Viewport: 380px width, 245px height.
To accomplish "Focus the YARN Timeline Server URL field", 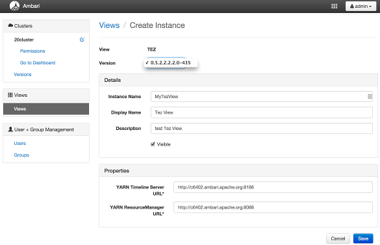I will [273, 187].
